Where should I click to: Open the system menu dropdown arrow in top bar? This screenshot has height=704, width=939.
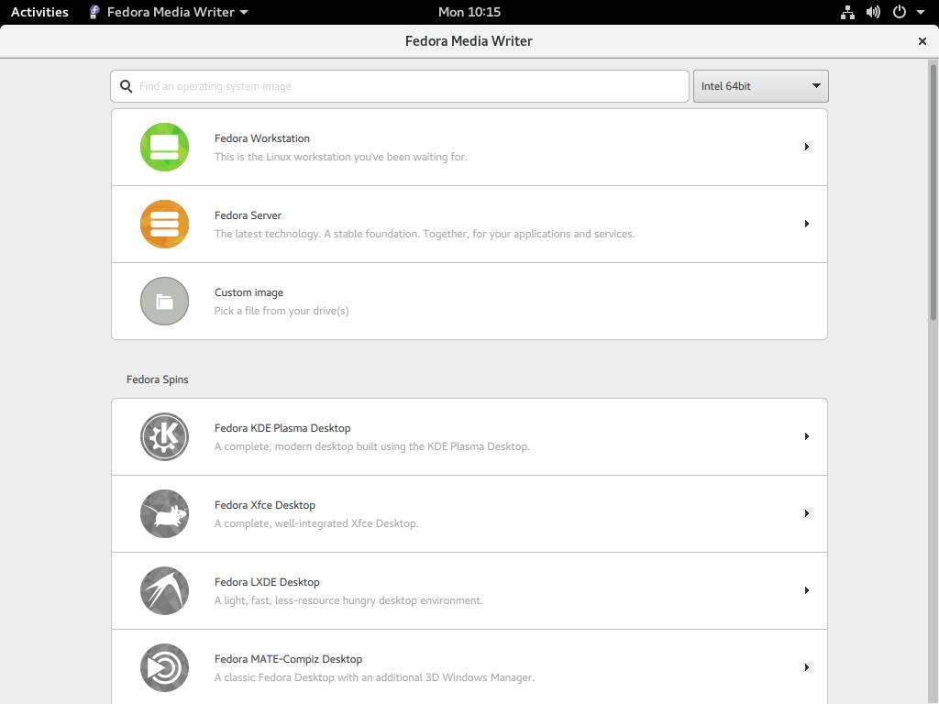click(921, 12)
